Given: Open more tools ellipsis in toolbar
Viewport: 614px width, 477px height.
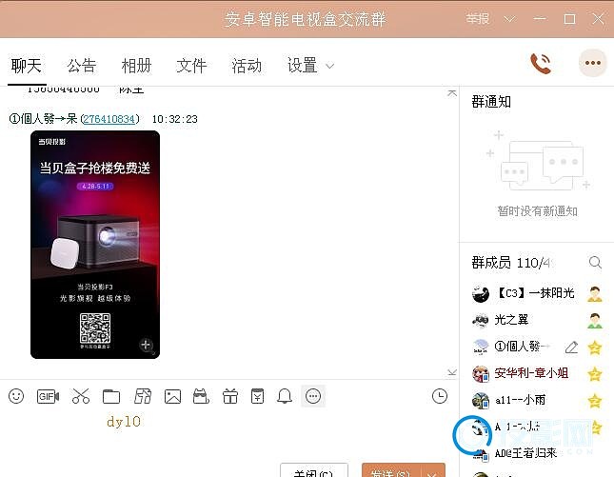Looking at the screenshot, I should (313, 396).
